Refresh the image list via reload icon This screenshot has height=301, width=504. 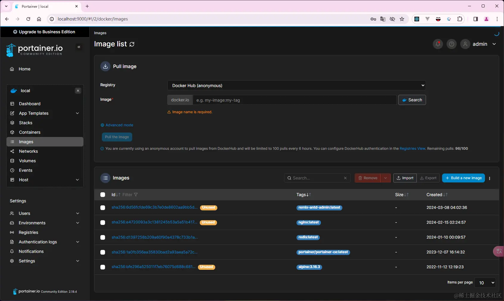(132, 44)
